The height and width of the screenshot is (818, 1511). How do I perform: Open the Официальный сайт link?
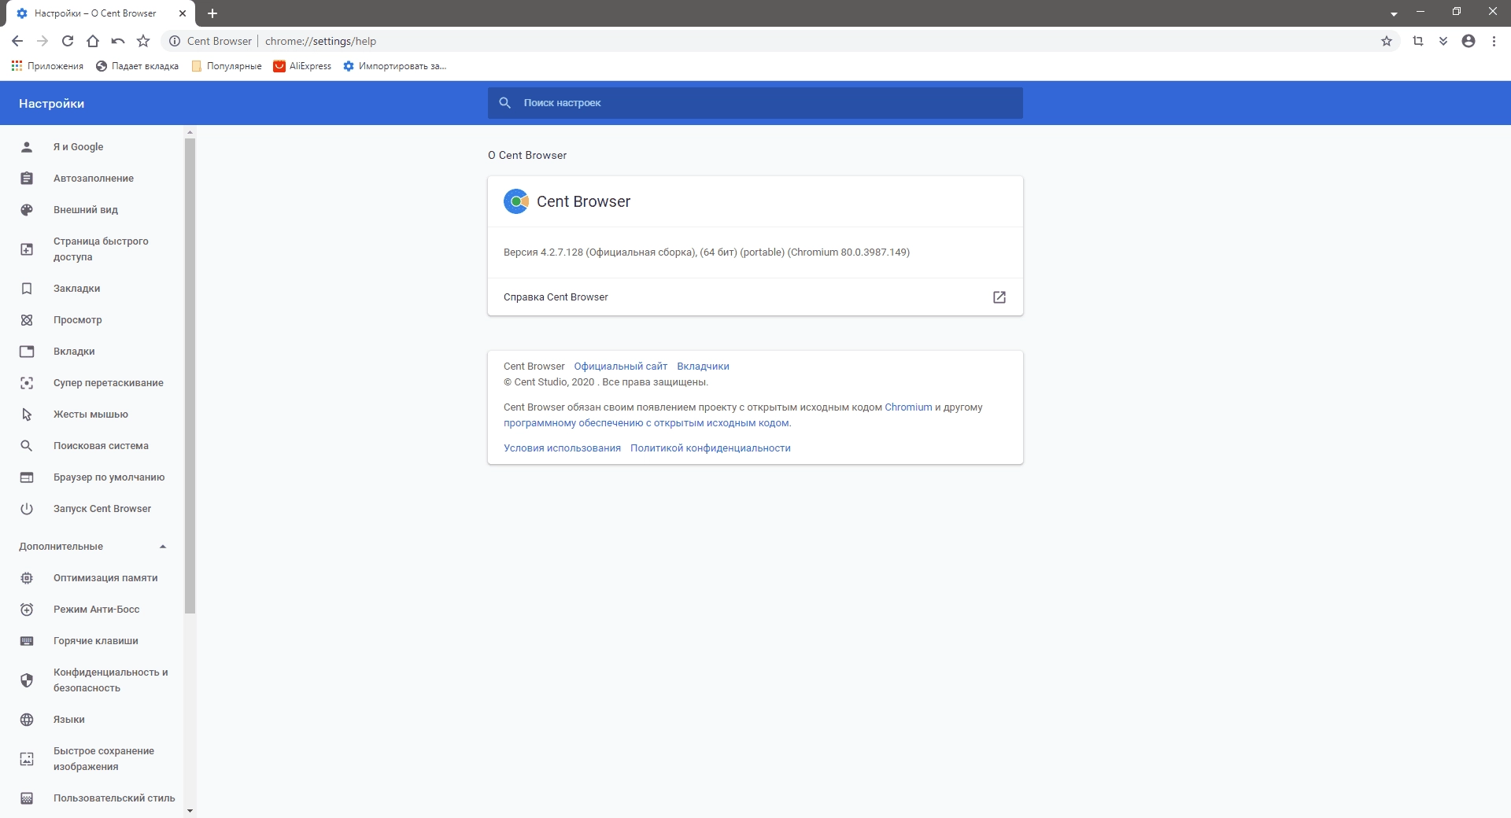click(620, 367)
